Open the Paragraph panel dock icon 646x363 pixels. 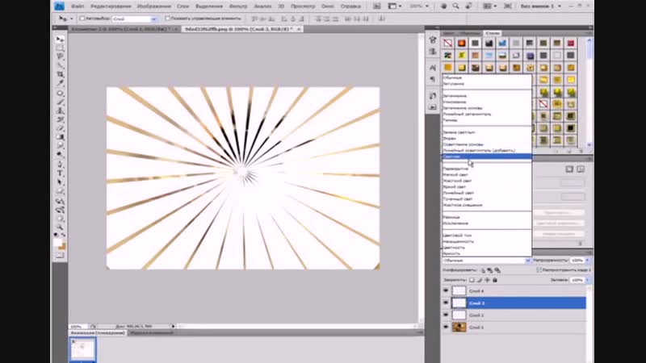point(433,79)
